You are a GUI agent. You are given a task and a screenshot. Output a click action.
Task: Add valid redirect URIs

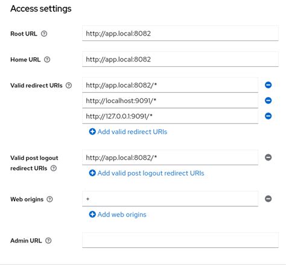click(128, 131)
